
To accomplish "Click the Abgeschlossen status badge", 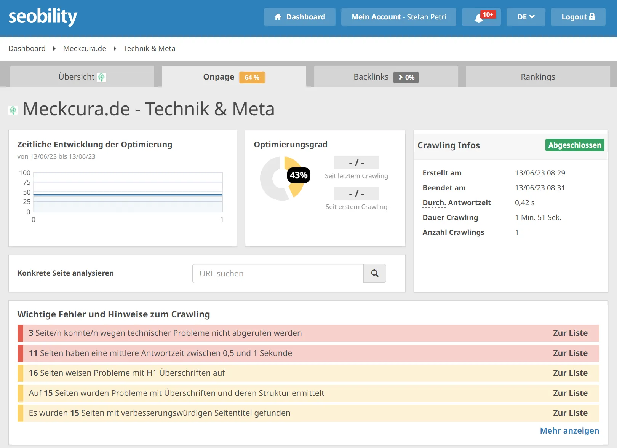I will (x=575, y=145).
